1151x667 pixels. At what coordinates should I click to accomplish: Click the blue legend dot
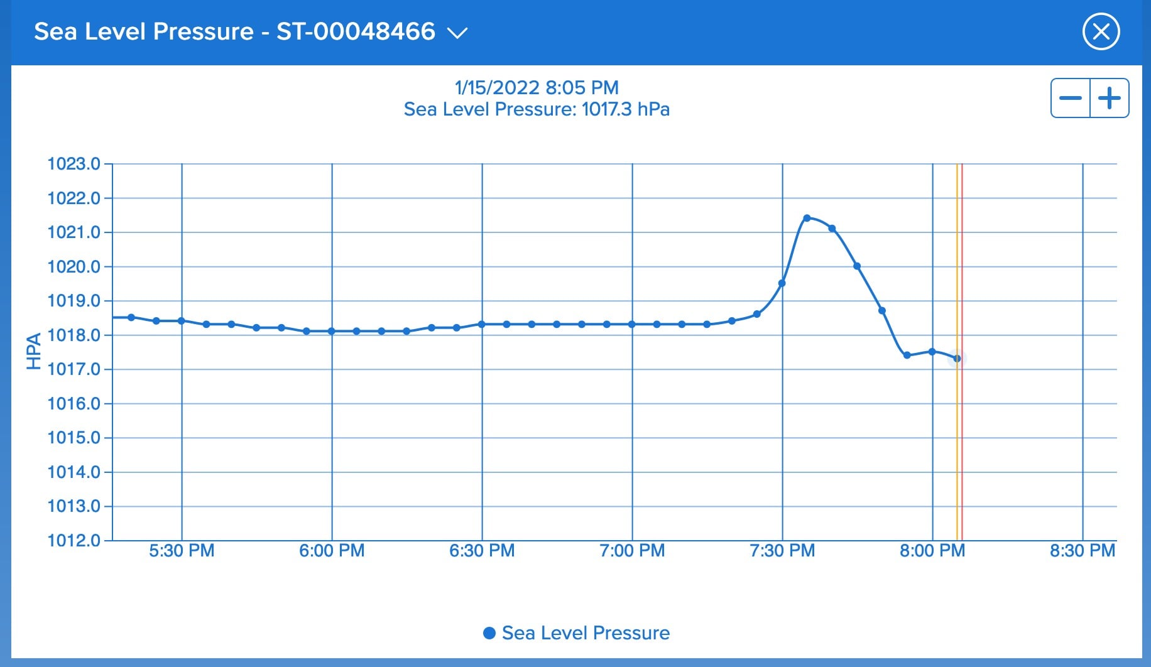[489, 633]
